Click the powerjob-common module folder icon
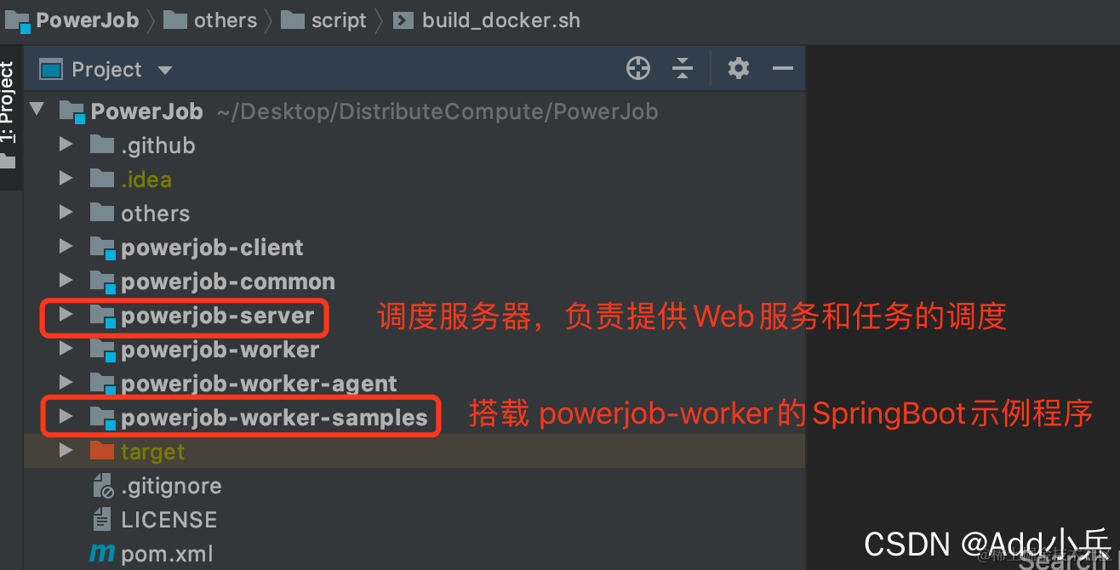Screen dimensions: 1120x570 (101, 282)
